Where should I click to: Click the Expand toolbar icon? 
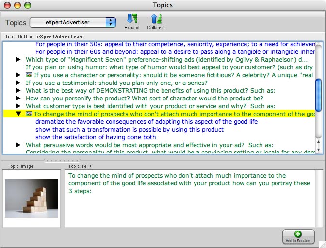pyautogui.click(x=131, y=20)
